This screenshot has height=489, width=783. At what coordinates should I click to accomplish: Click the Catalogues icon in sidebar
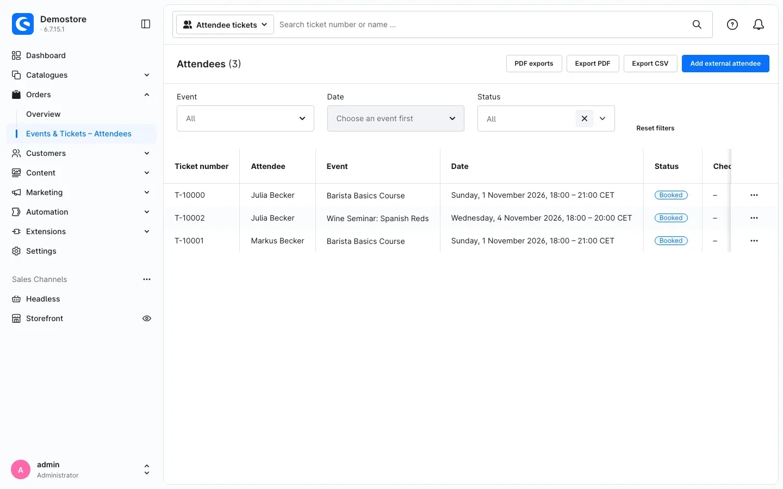coord(16,75)
